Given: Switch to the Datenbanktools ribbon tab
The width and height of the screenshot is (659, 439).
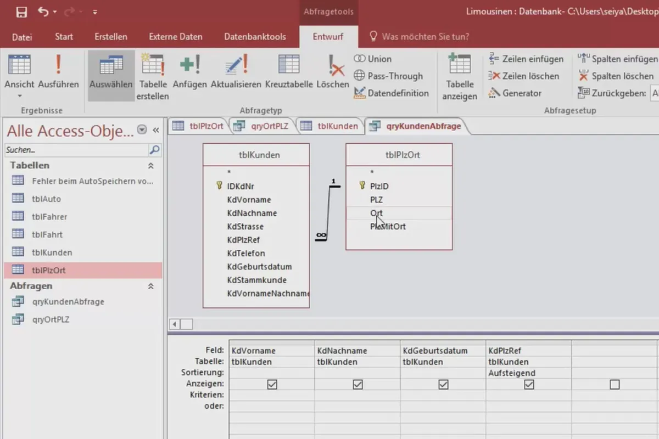Looking at the screenshot, I should click(x=255, y=37).
